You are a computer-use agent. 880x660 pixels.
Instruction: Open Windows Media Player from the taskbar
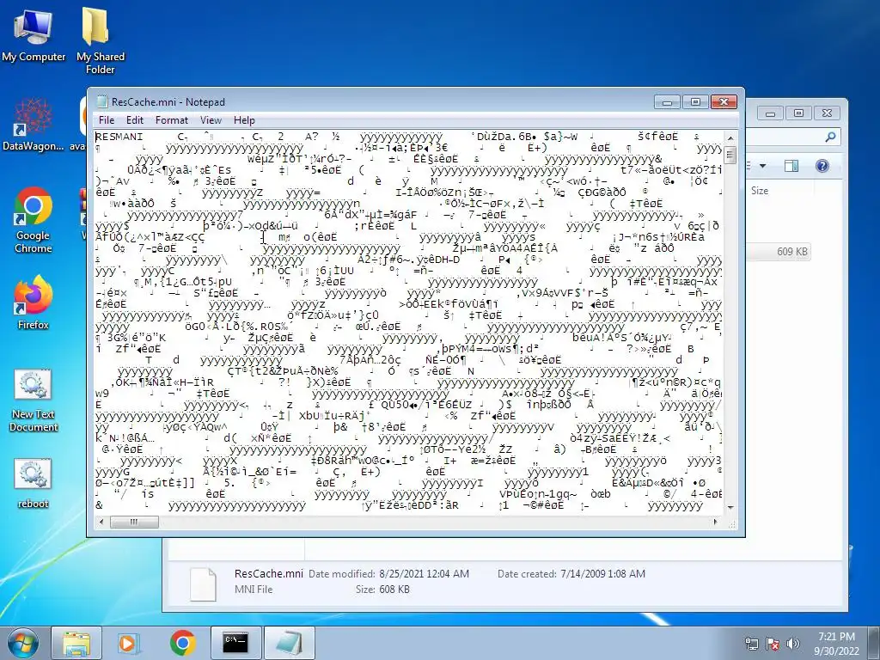129,643
